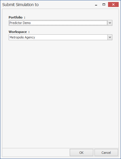Close the dialog with the red X

click(x=113, y=5)
